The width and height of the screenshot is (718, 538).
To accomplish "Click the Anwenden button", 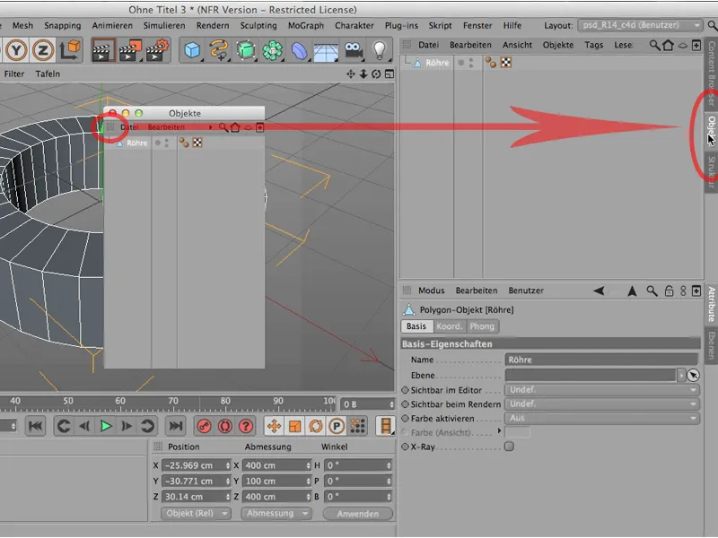I will click(357, 514).
